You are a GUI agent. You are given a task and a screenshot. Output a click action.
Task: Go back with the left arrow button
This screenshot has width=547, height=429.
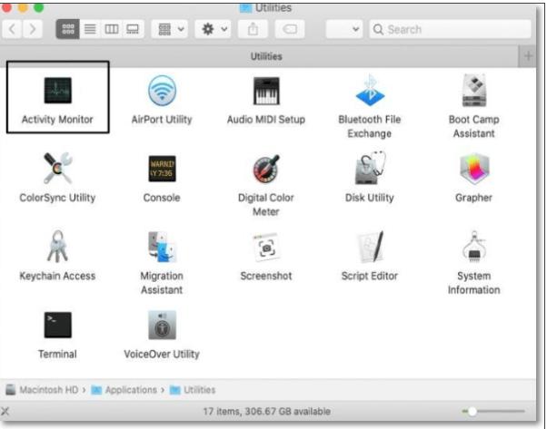tap(12, 29)
